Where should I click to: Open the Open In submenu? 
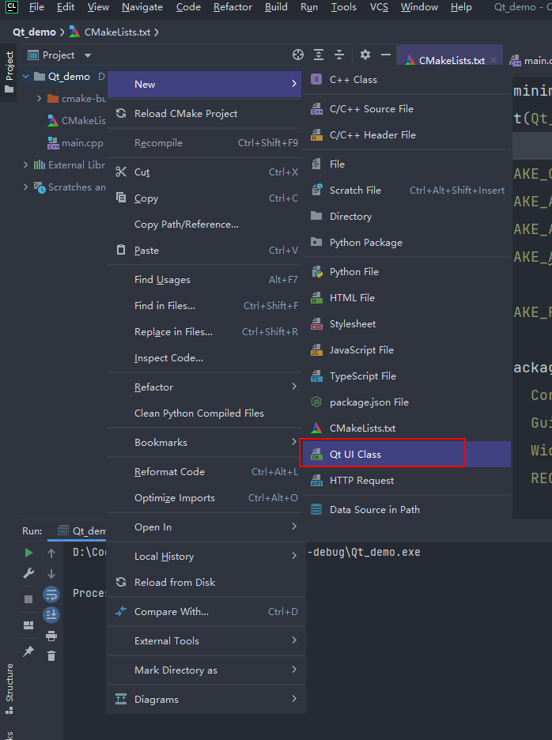click(205, 527)
